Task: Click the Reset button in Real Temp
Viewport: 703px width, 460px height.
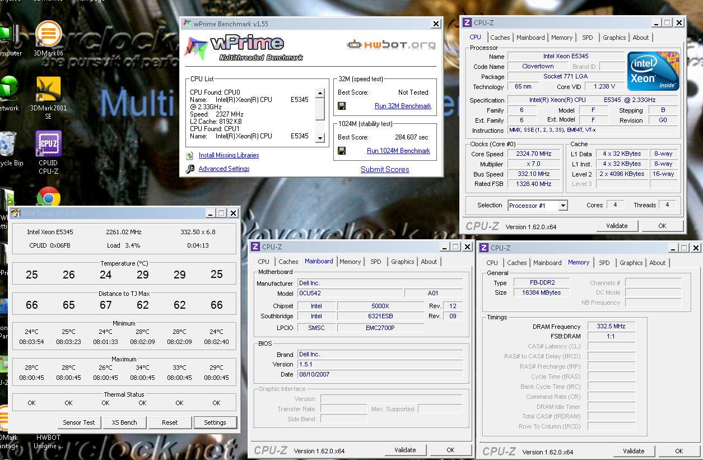Action: (x=170, y=422)
